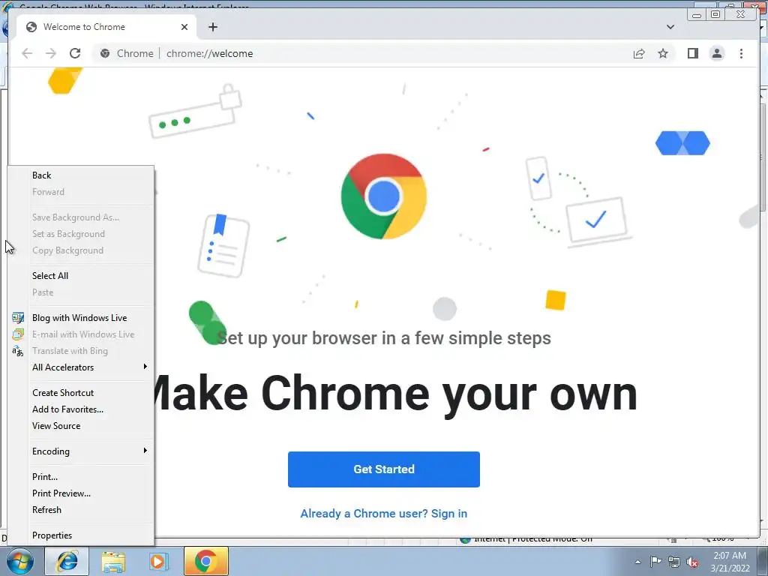The image size is (768, 576).
Task: Click the site info Chrome icon in address bar
Action: tap(105, 53)
